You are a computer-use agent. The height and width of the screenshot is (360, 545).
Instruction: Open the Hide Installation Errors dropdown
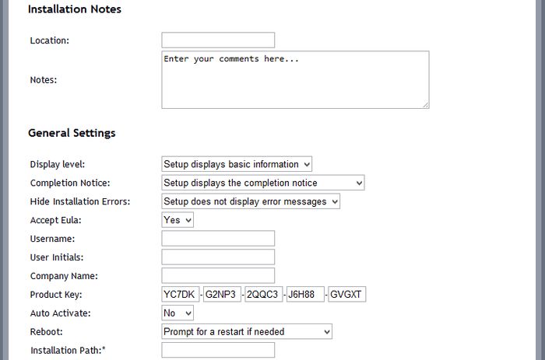click(x=251, y=201)
